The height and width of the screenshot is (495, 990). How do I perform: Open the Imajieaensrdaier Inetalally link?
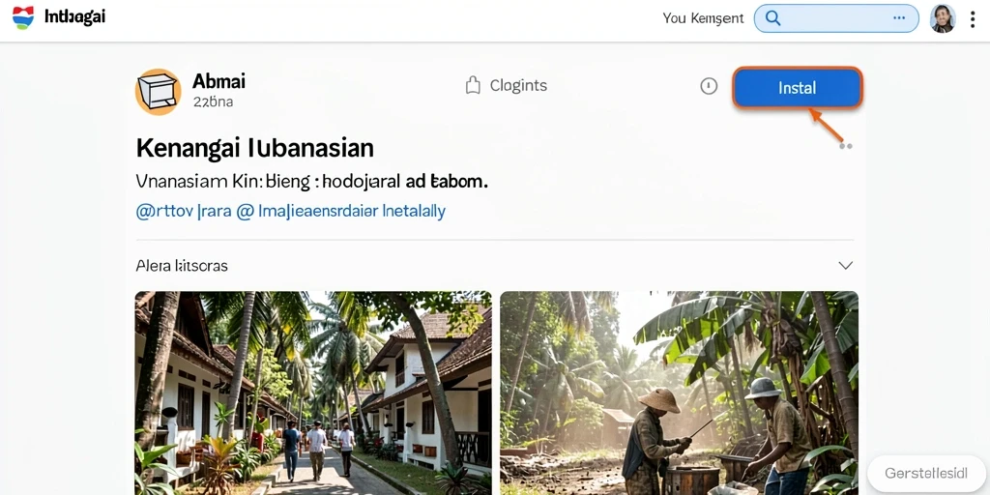(x=351, y=211)
